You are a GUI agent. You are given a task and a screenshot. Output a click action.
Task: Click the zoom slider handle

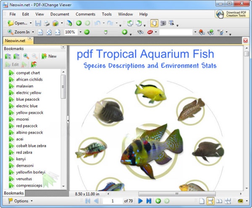click(x=105, y=32)
